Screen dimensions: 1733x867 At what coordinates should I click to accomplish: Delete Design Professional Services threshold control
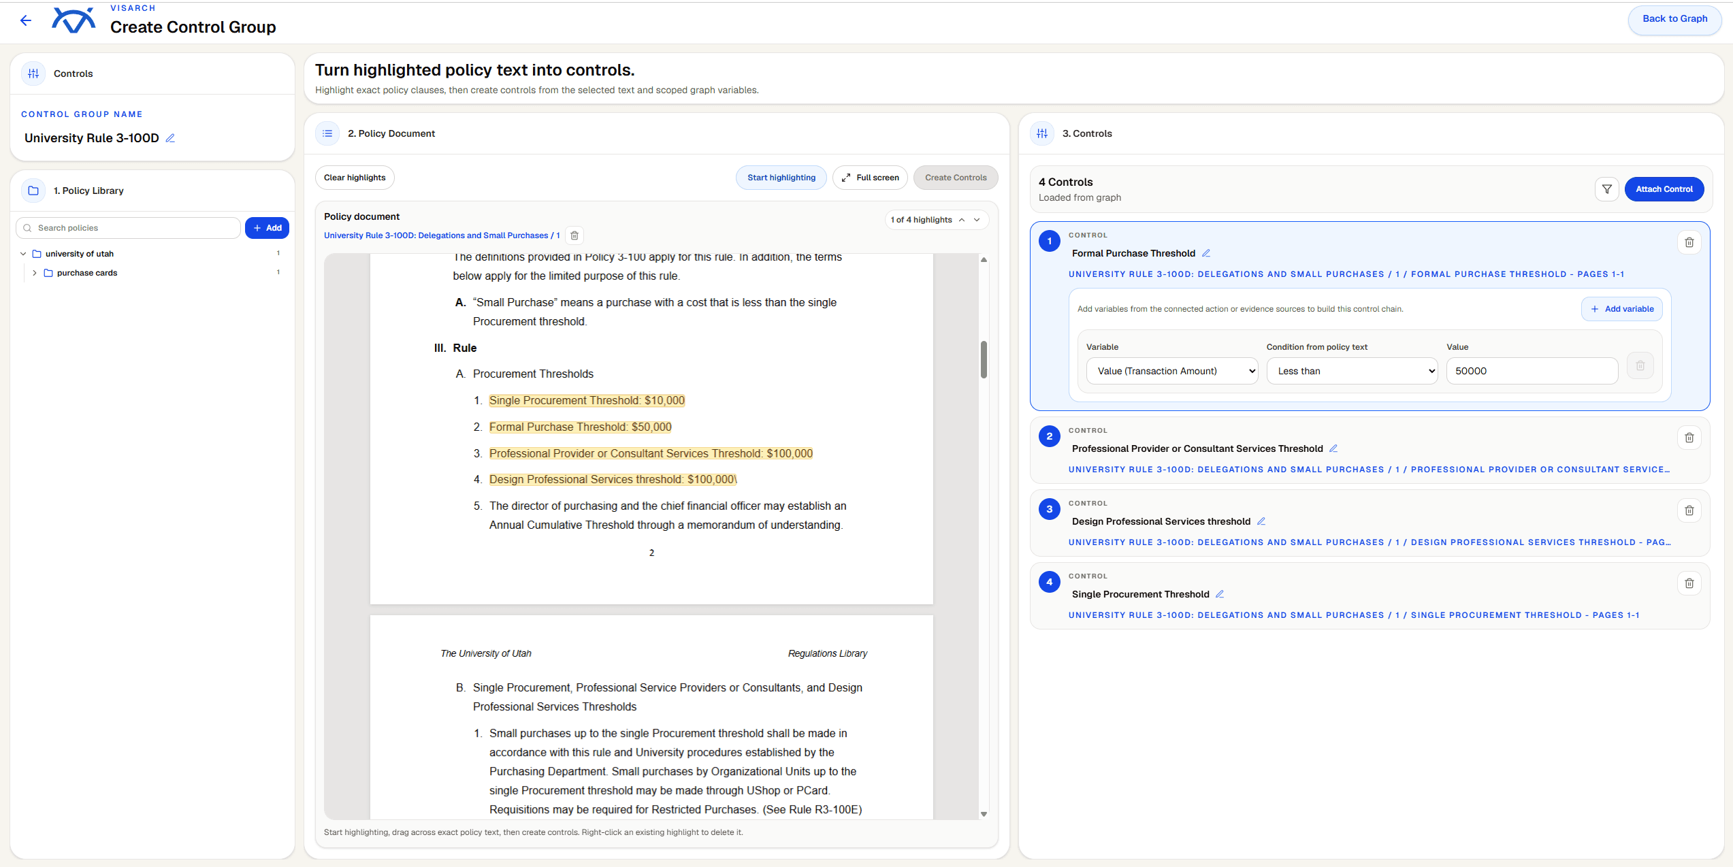pyautogui.click(x=1689, y=510)
